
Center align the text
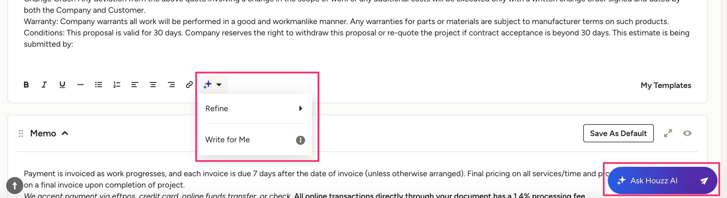click(153, 85)
